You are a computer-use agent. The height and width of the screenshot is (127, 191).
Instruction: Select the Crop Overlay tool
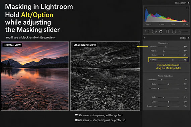147,32
